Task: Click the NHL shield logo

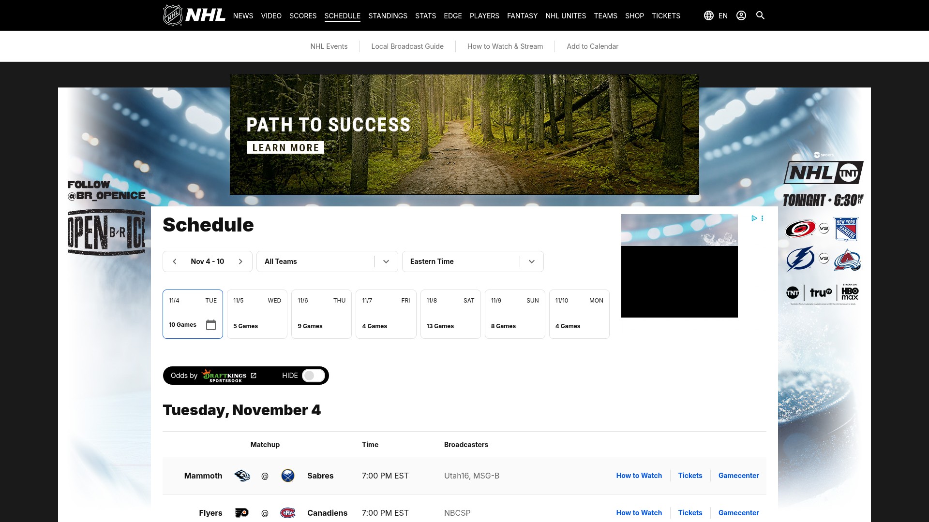Action: (173, 15)
